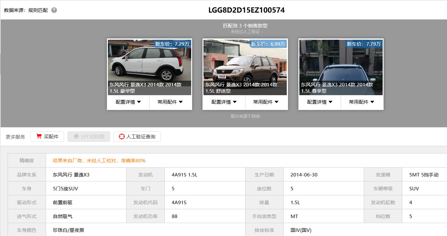
Task: Select the brown 舒适型 car photo
Action: click(x=245, y=63)
